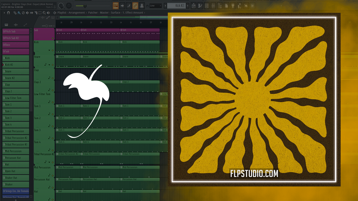
Task: Mute the Snare track with green dot
Action: coord(53,65)
